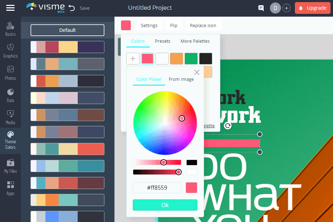The image size is (333, 222).
Task: Open the My Files sidebar panel
Action: pyautogui.click(x=10, y=166)
